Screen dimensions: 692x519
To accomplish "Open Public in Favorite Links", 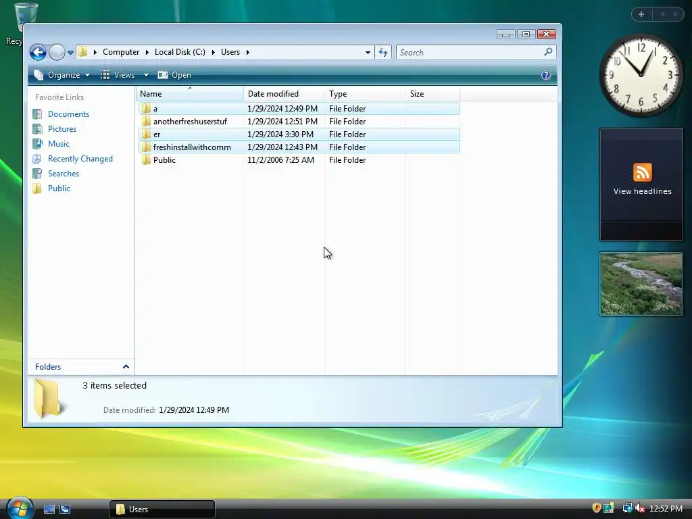I will [59, 189].
